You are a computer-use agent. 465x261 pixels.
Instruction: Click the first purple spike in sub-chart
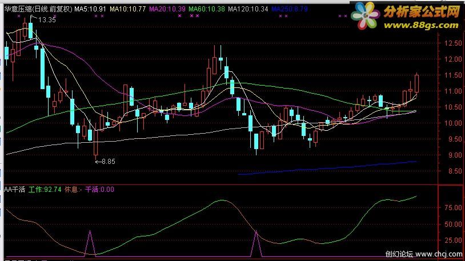click(x=90, y=243)
